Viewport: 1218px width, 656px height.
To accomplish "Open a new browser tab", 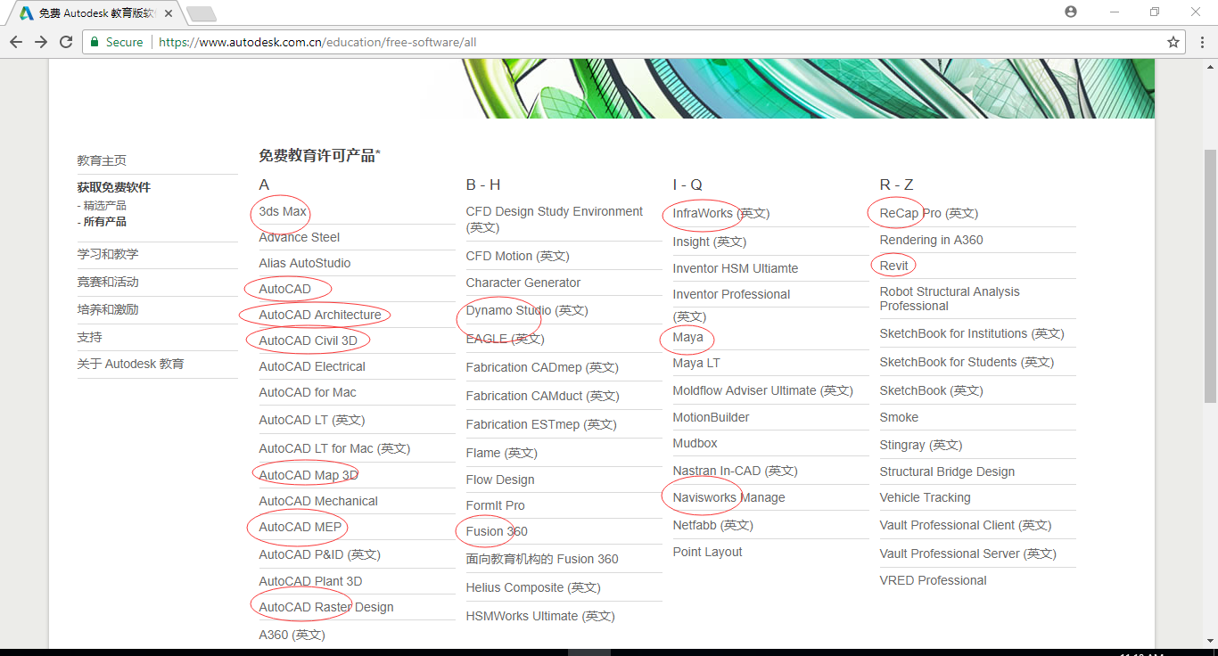I will (x=202, y=13).
